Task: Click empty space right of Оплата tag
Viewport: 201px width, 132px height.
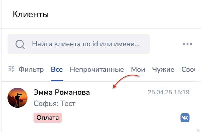Action: 120,118
